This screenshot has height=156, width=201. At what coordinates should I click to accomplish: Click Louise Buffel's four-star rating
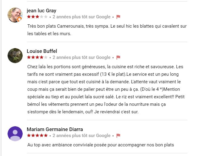(x=37, y=57)
